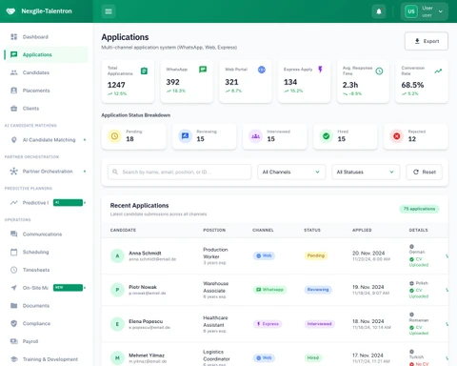Click the hamburger menu toggle icon
Image resolution: width=457 pixels, height=366 pixels.
[x=109, y=11]
